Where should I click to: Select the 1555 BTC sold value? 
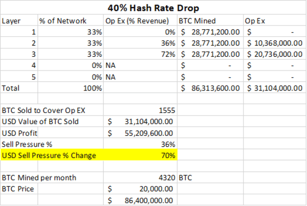(x=140, y=110)
